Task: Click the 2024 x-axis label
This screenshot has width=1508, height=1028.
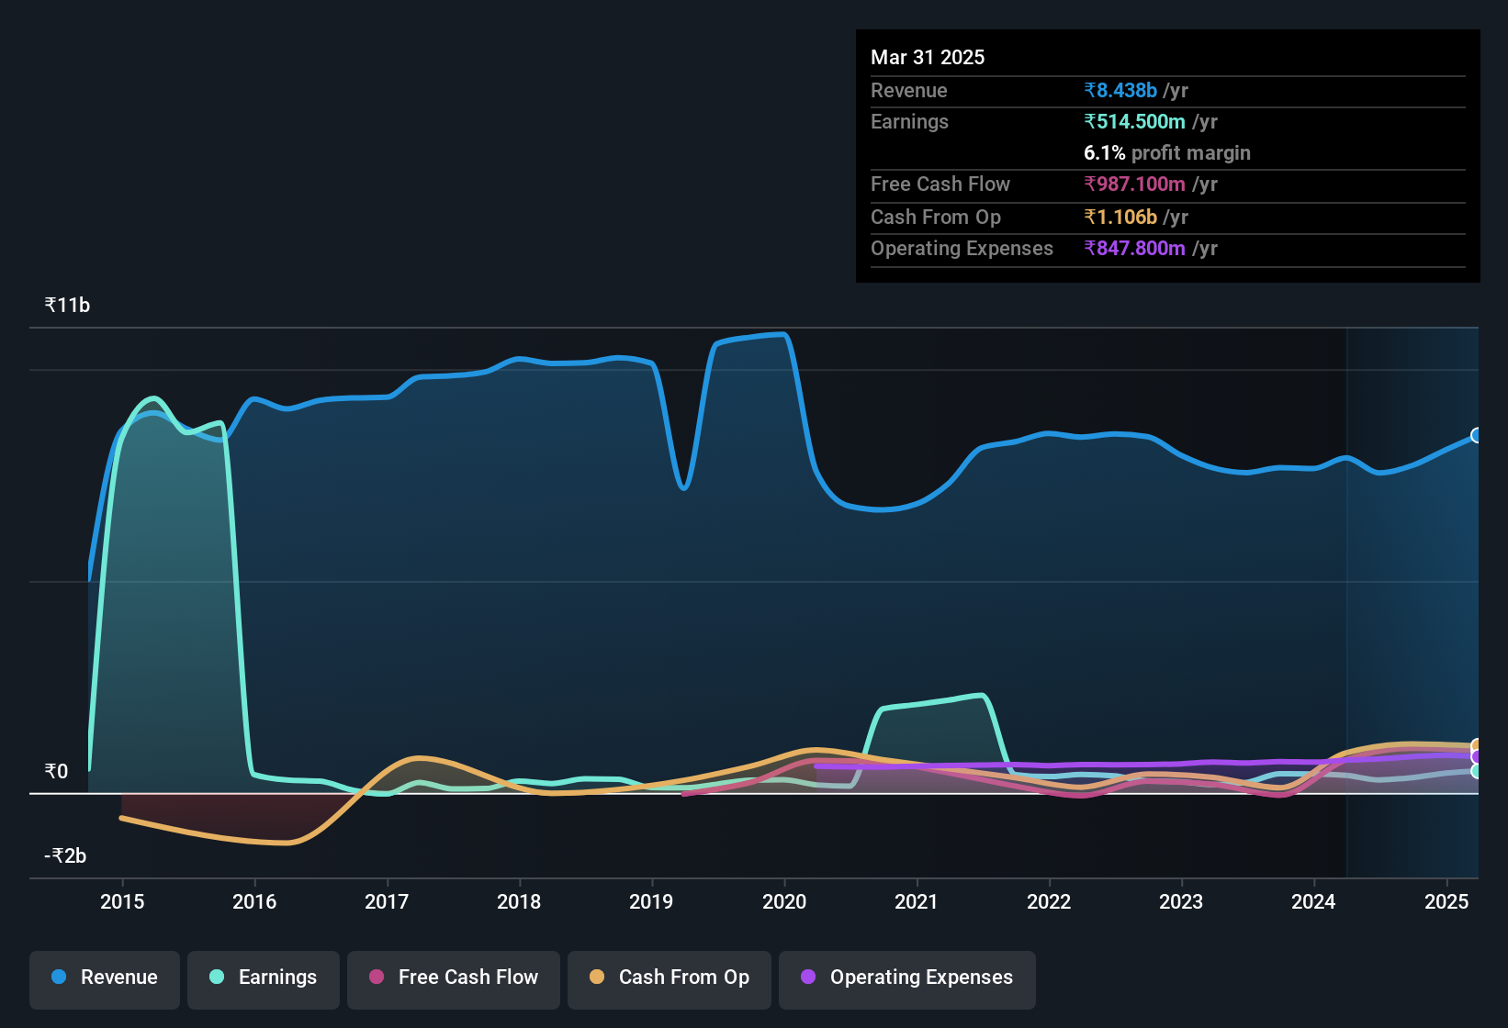Action: 1313,901
